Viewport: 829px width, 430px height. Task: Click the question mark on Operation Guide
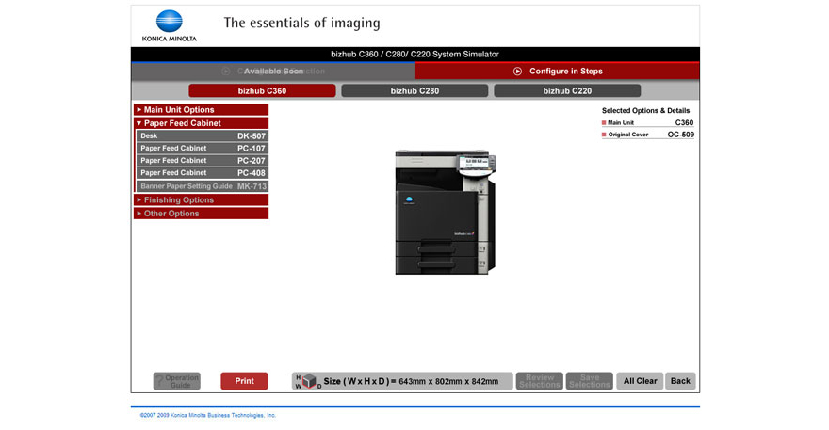pos(159,381)
